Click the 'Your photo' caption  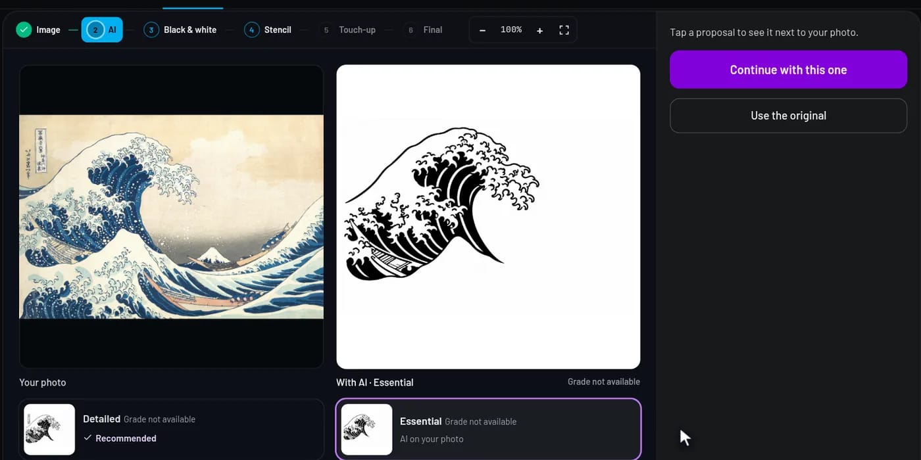[43, 382]
